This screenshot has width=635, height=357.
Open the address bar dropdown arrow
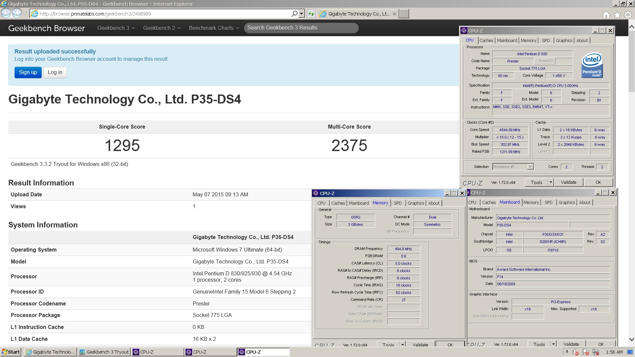(x=301, y=14)
